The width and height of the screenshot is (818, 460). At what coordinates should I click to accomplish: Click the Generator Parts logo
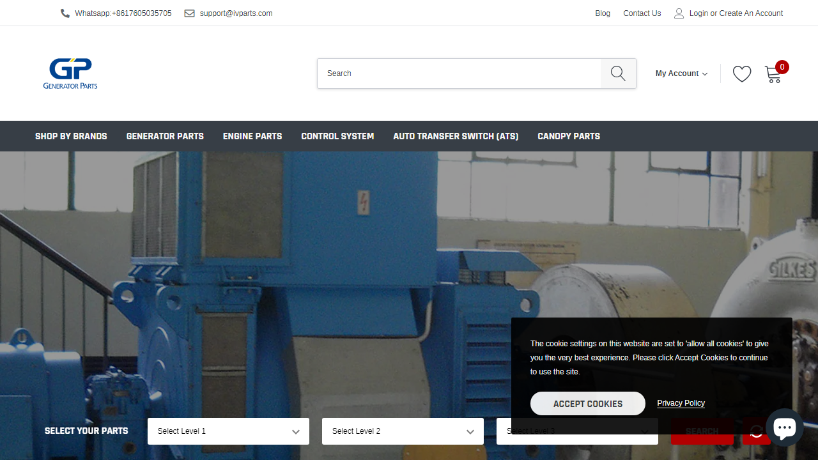(70, 73)
